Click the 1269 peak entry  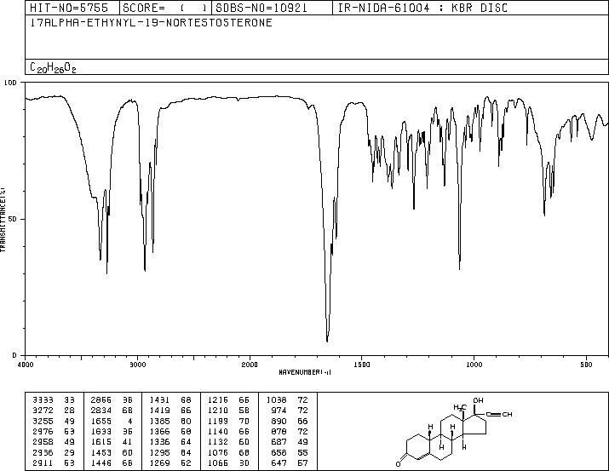click(x=159, y=463)
